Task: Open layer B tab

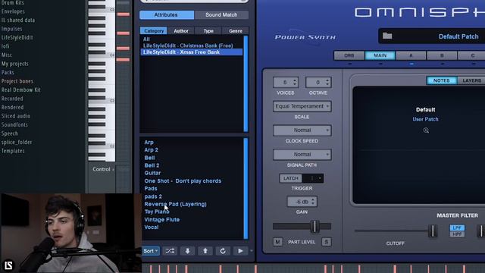Action: (442, 55)
